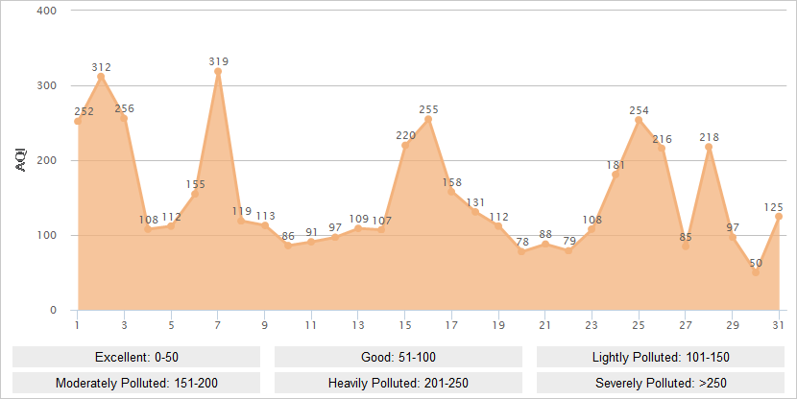Click the Excellent: 0-50 legend box
The height and width of the screenshot is (399, 797).
pos(136,357)
